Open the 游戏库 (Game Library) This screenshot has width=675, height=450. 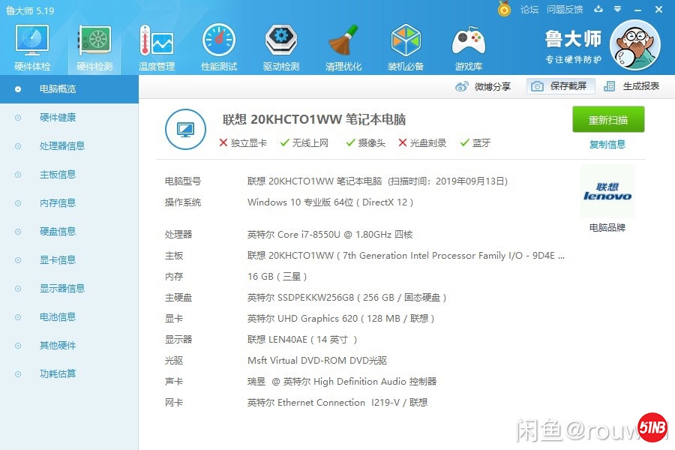pos(468,45)
